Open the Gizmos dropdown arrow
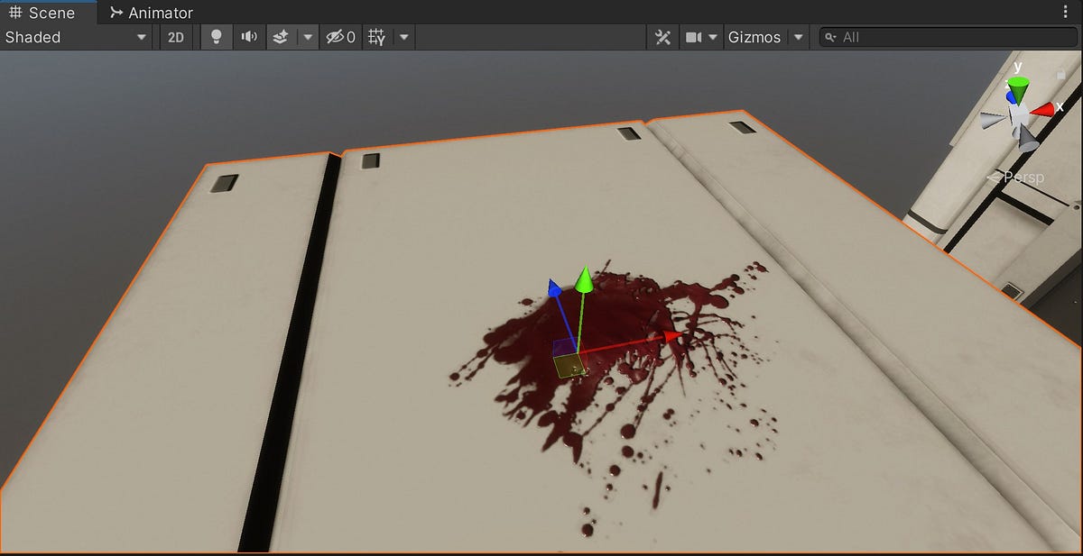Screen dimensions: 1083x556 [x=798, y=37]
